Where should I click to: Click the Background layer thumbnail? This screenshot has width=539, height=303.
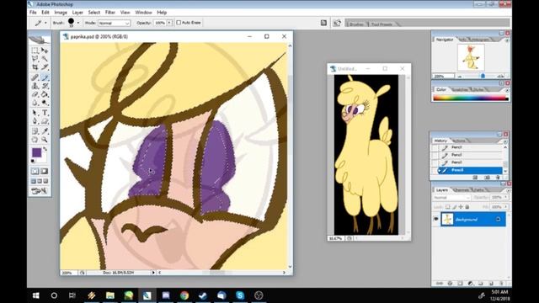pos(447,219)
